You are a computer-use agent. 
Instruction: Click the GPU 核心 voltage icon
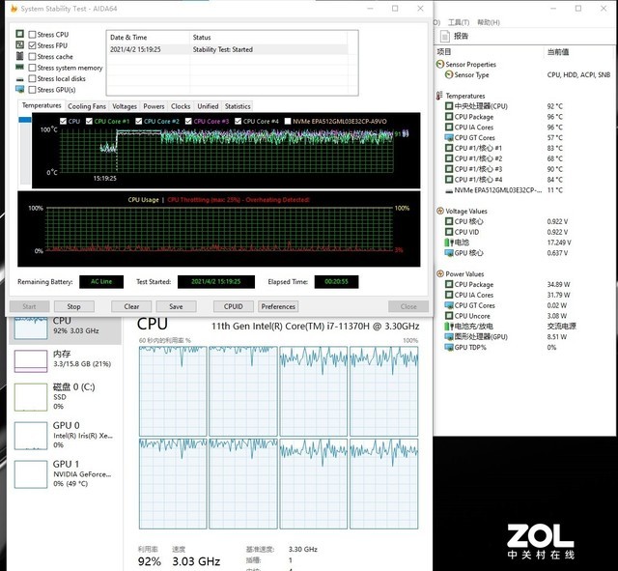[449, 253]
